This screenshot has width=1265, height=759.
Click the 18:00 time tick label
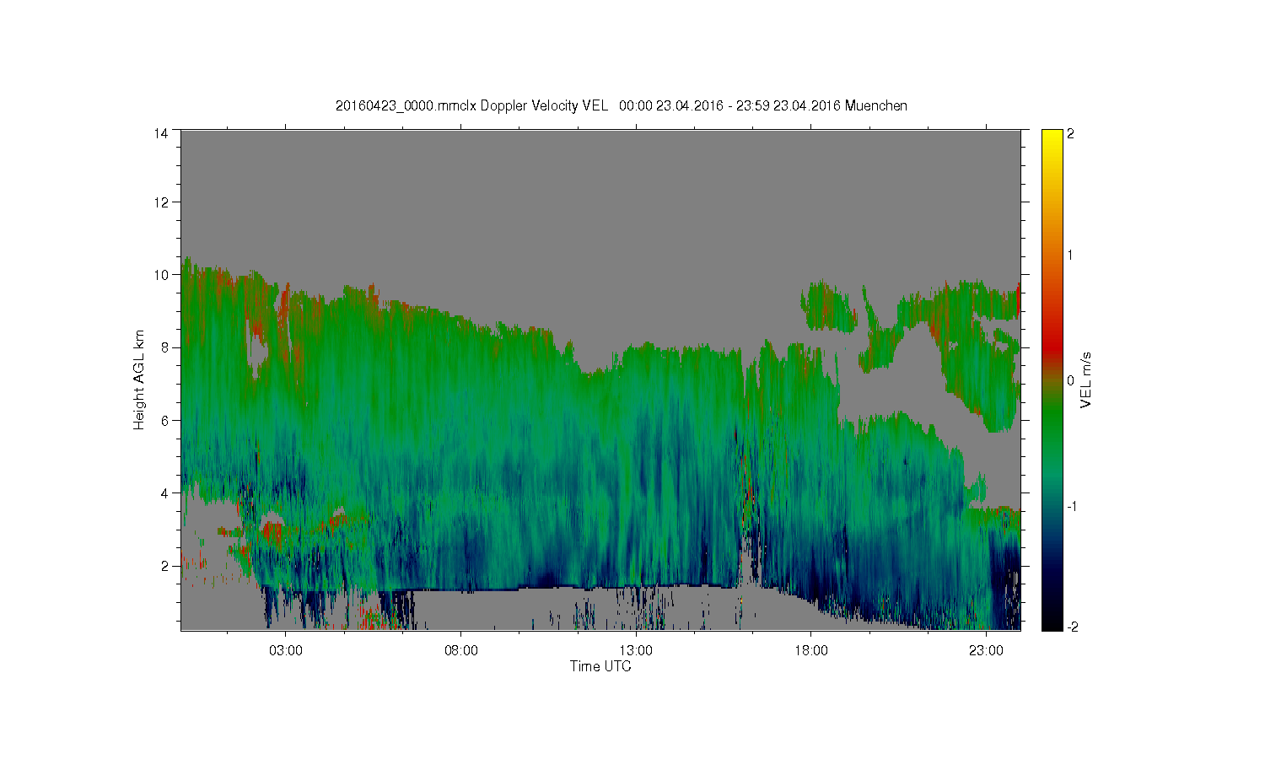(x=811, y=651)
